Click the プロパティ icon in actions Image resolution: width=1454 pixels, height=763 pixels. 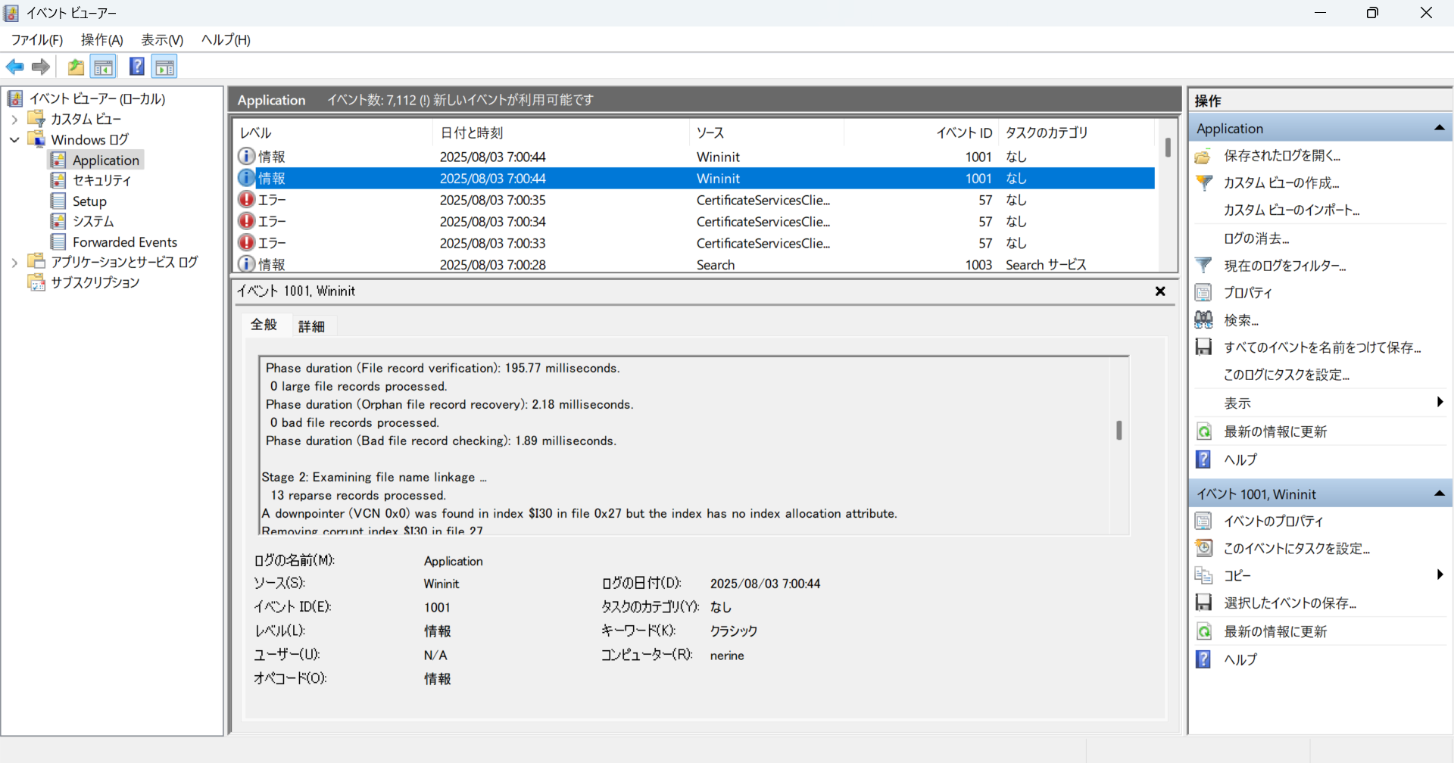pyautogui.click(x=1203, y=293)
